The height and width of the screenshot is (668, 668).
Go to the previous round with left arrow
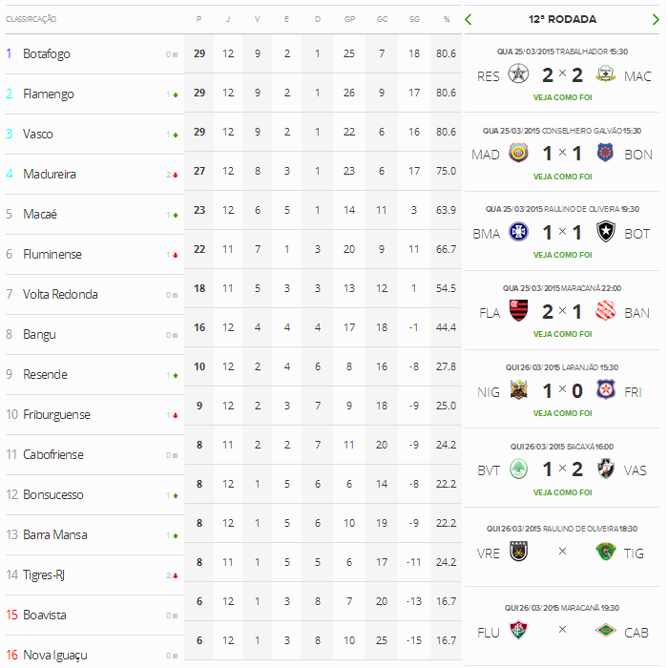point(469,19)
